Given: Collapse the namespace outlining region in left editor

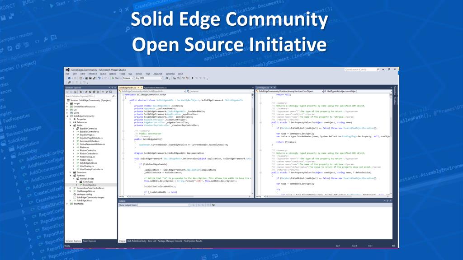Looking at the screenshot, I should click(123, 95).
